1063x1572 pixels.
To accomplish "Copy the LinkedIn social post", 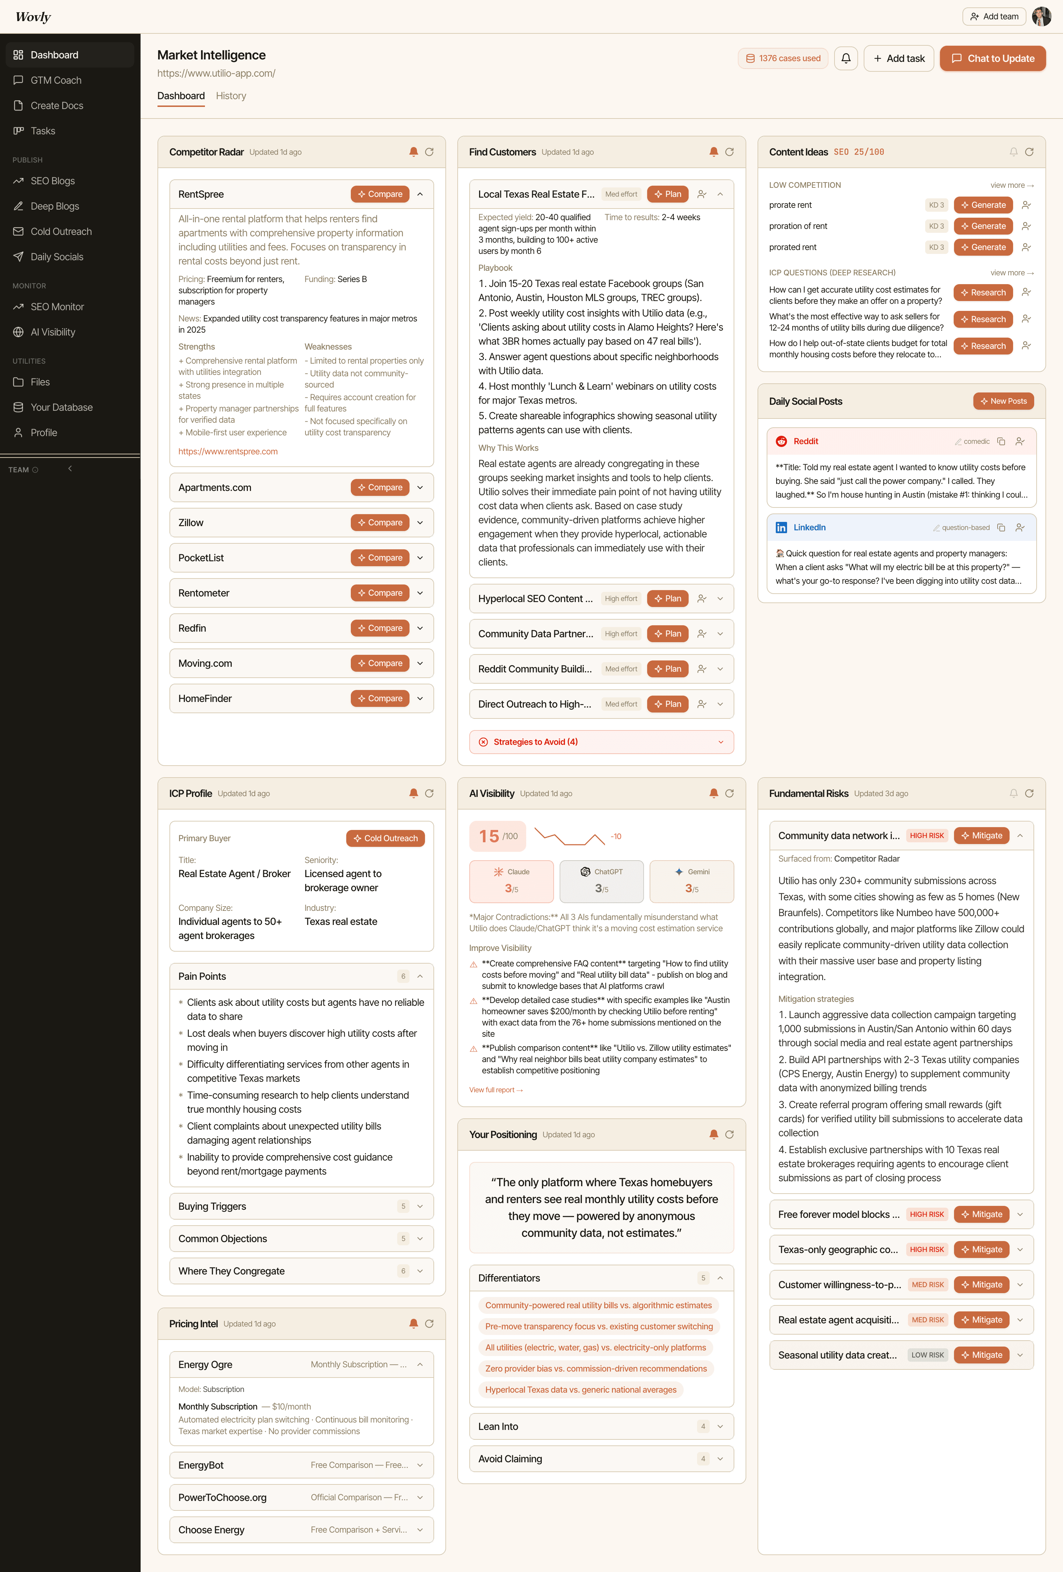I will (x=1001, y=528).
